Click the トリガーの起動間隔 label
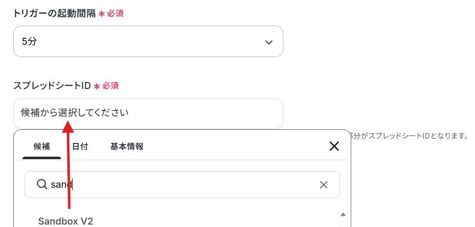Viewport: 475px width, 227px height. [x=55, y=13]
